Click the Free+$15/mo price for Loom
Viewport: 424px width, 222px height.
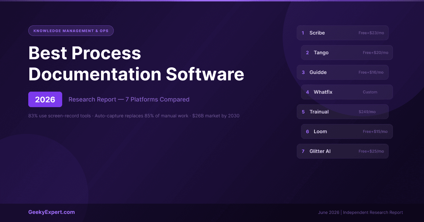375,131
